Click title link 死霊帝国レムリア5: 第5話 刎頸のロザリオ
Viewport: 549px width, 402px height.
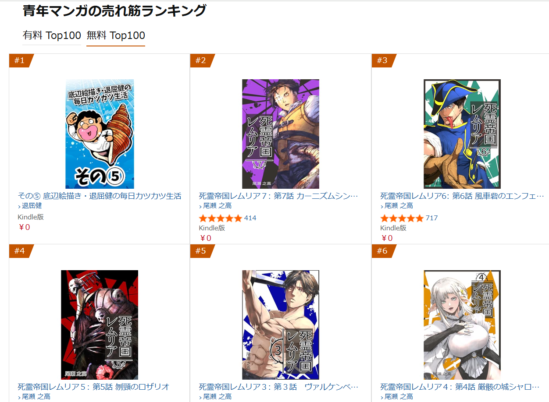click(x=93, y=387)
